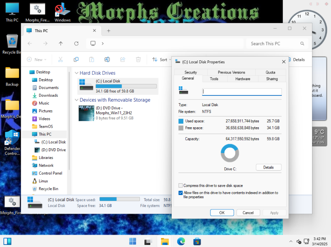Click the (C:) usage bar in drive tile
The width and height of the screenshot is (331, 247).
click(126, 86)
